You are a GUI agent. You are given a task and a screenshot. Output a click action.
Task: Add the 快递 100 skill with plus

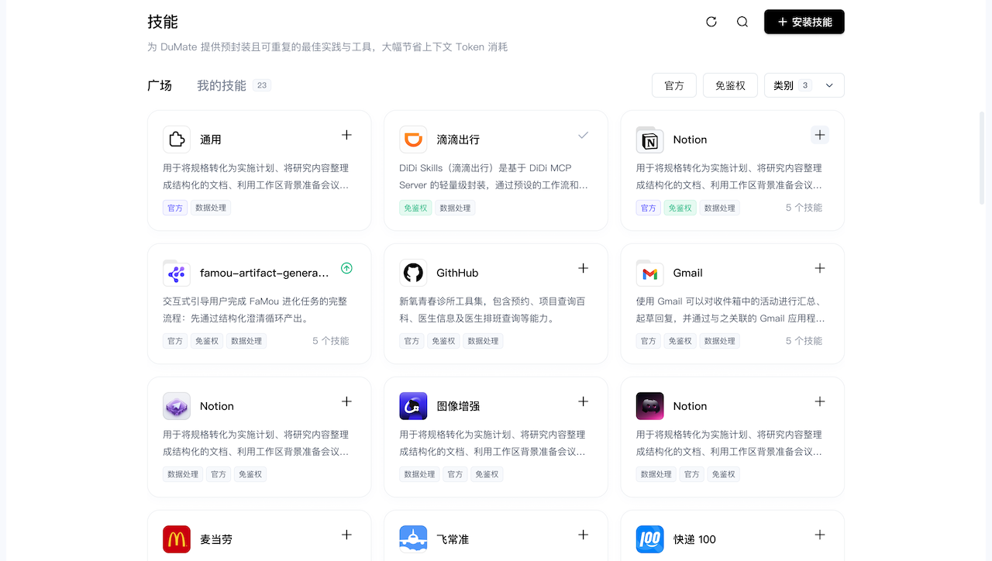[820, 535]
